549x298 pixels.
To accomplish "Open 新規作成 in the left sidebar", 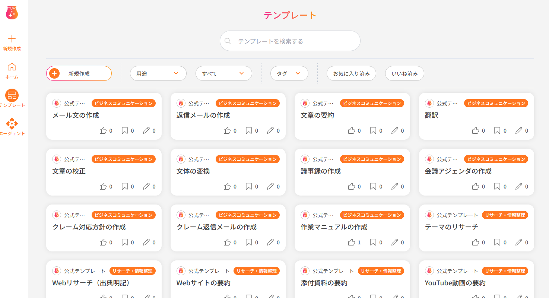I will pos(12,43).
